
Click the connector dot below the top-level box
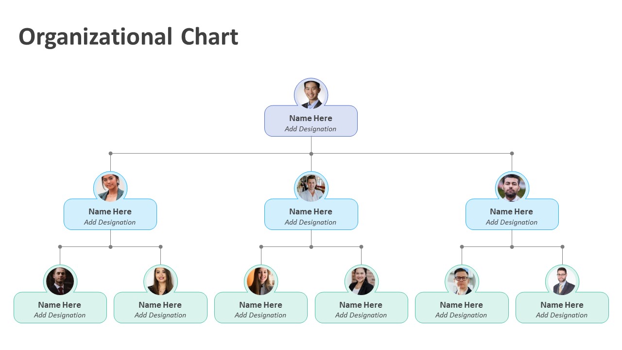(311, 154)
